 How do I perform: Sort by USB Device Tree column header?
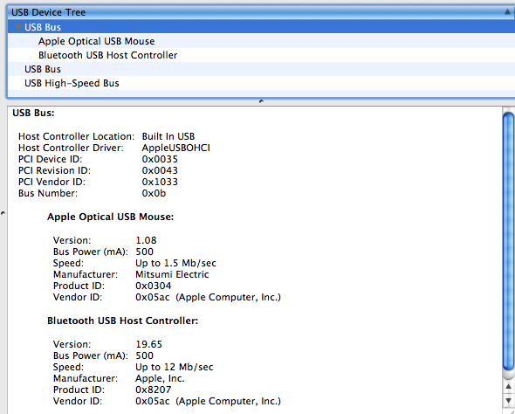tap(261, 12)
